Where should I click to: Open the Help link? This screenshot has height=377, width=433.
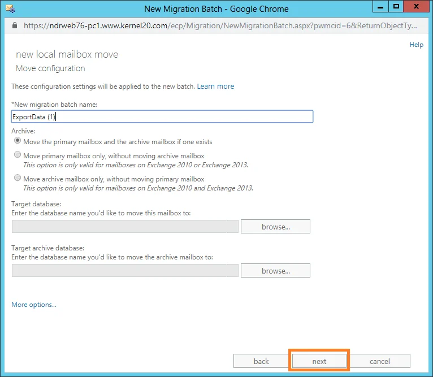[x=416, y=45]
